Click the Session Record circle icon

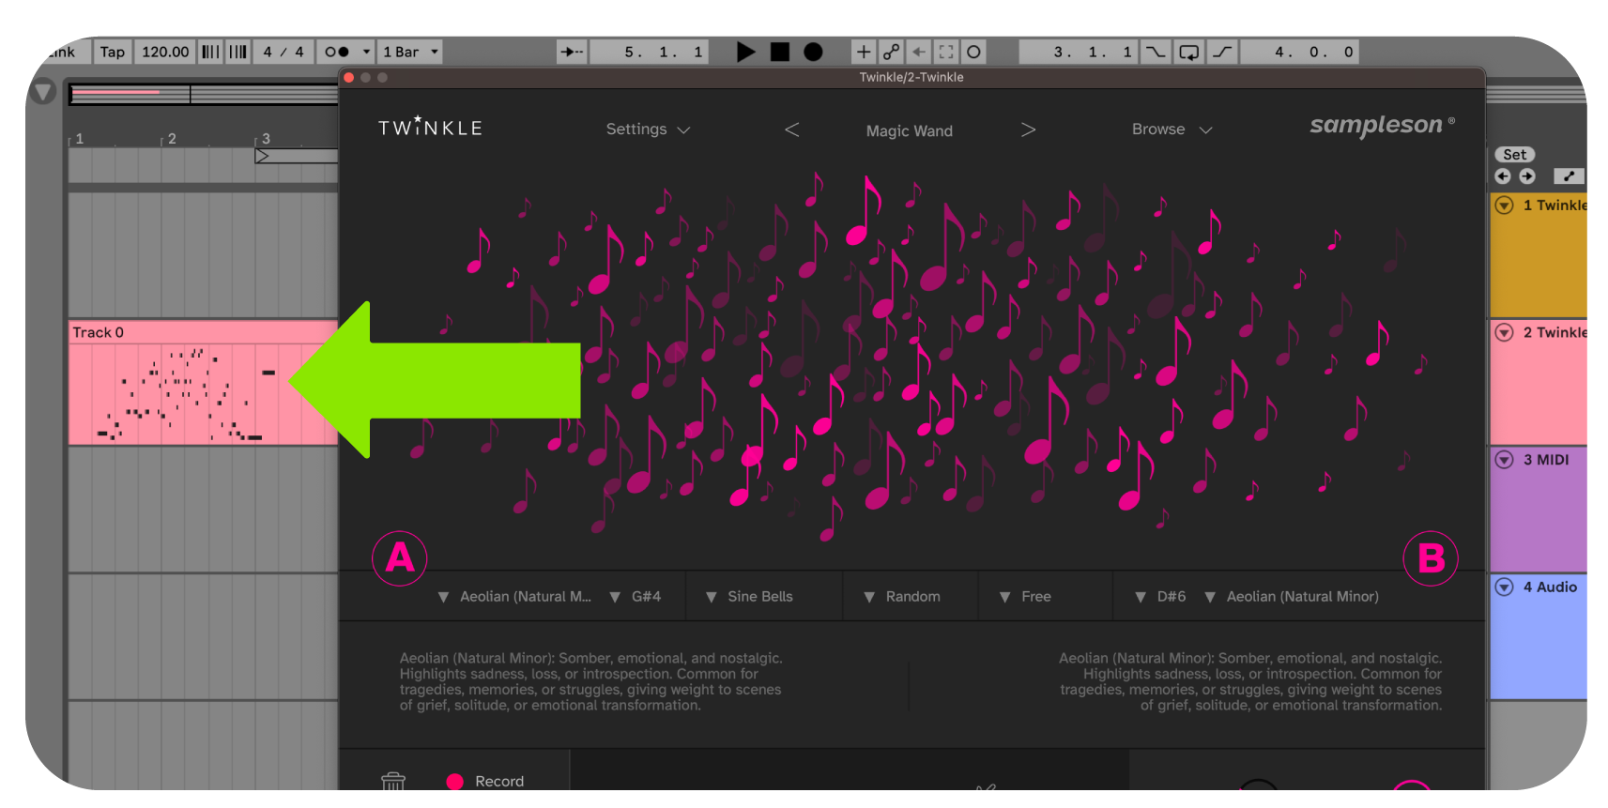point(973,52)
